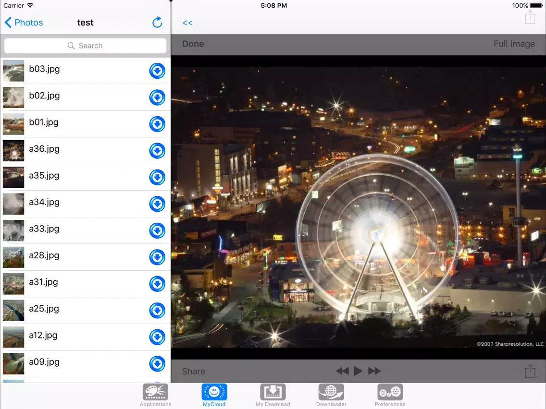Tap the share icon in top-right corner

pyautogui.click(x=530, y=17)
